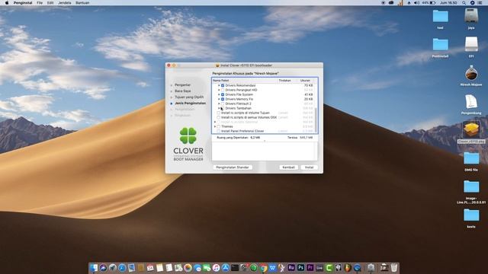Open the Photos icon in Dock
Viewport: 488px width, 274px height.
pyautogui.click(x=188, y=267)
